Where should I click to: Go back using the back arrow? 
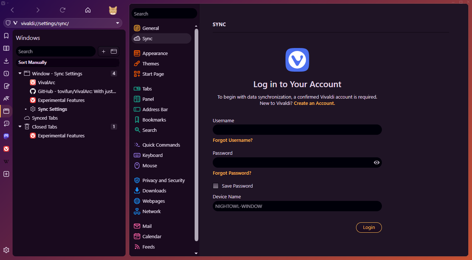pos(12,10)
